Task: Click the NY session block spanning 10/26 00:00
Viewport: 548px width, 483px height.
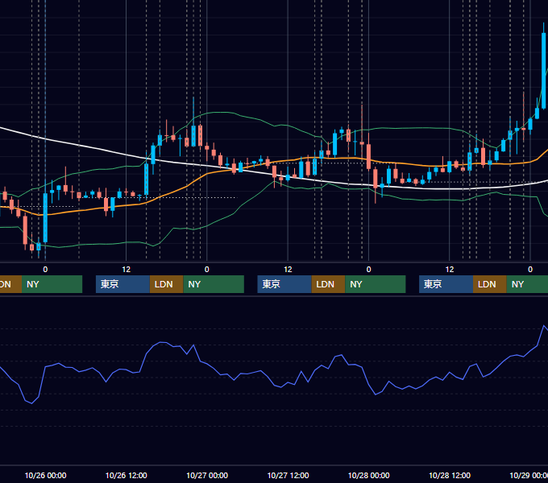Action: tap(52, 284)
